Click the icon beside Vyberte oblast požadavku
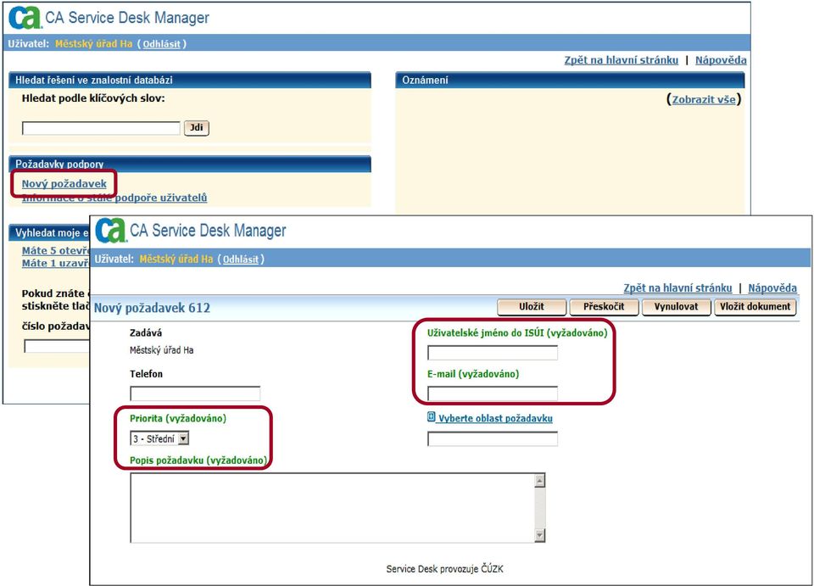Image resolution: width=814 pixels, height=586 pixels. (x=431, y=416)
